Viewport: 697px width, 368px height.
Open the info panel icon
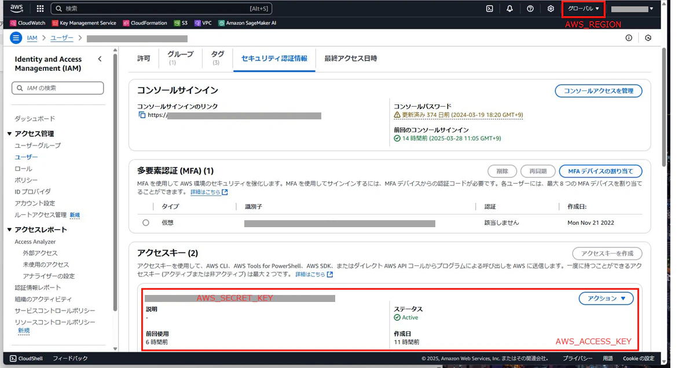click(x=629, y=38)
